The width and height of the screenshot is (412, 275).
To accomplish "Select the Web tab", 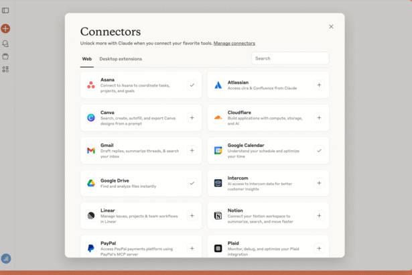I will (87, 59).
